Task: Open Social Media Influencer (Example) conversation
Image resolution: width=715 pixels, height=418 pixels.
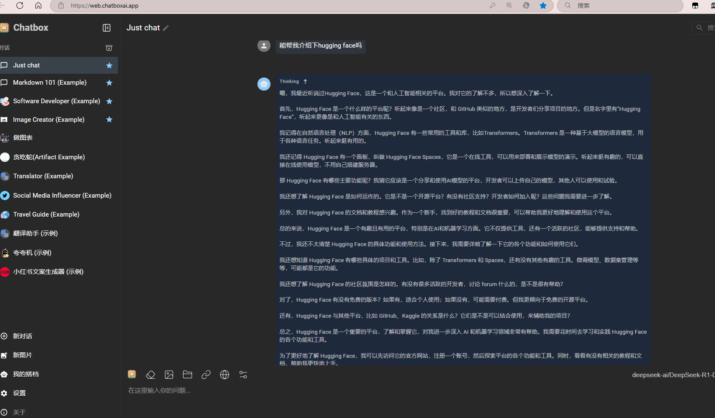Action: pos(59,196)
